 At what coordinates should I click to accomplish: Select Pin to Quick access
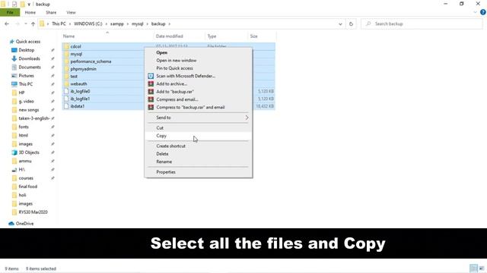point(198,68)
